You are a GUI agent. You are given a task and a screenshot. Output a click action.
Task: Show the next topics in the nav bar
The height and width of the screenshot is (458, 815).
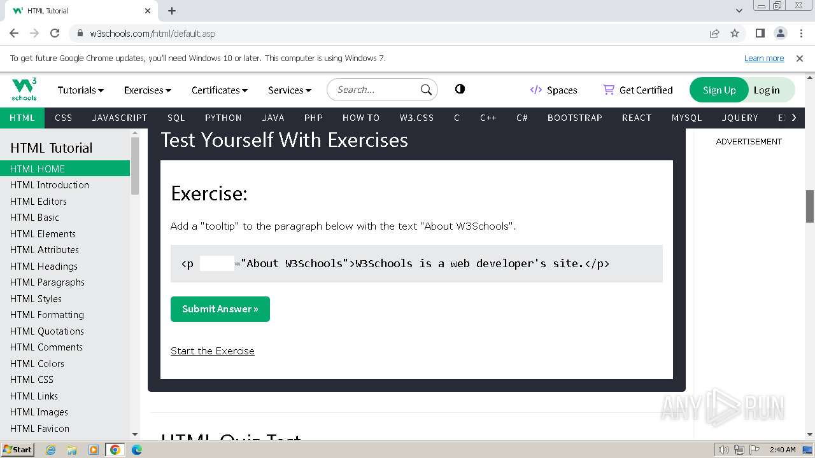[x=794, y=118]
